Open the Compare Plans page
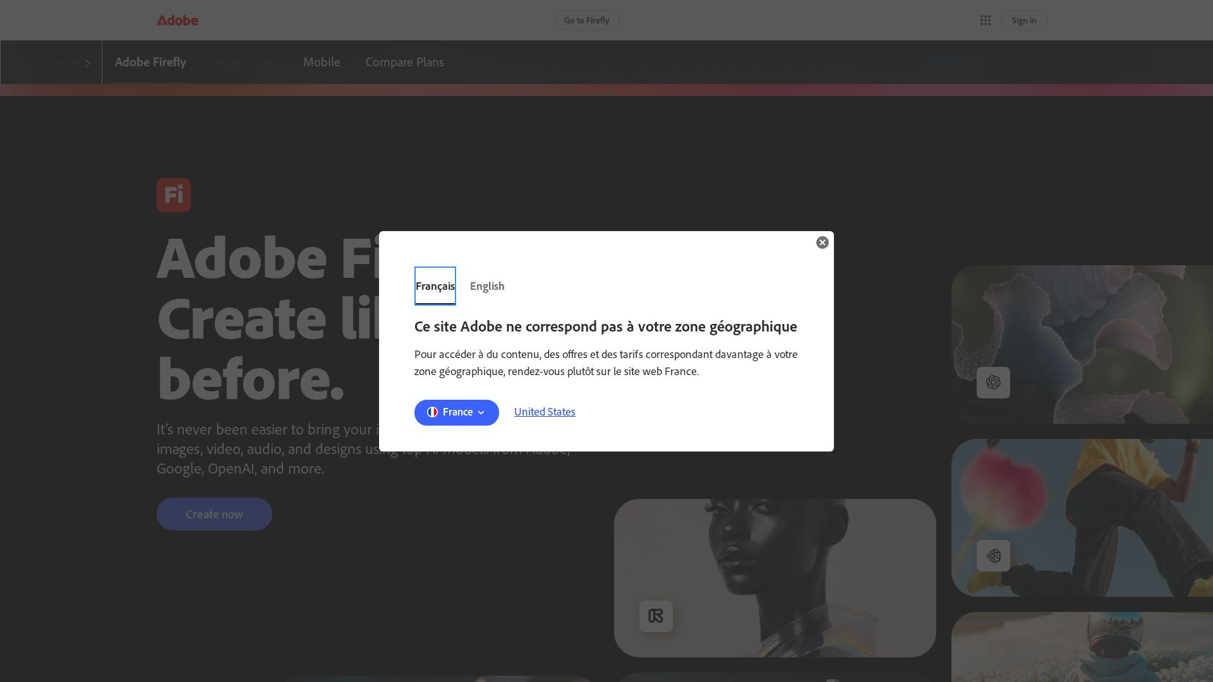This screenshot has width=1213, height=682. 404,62
